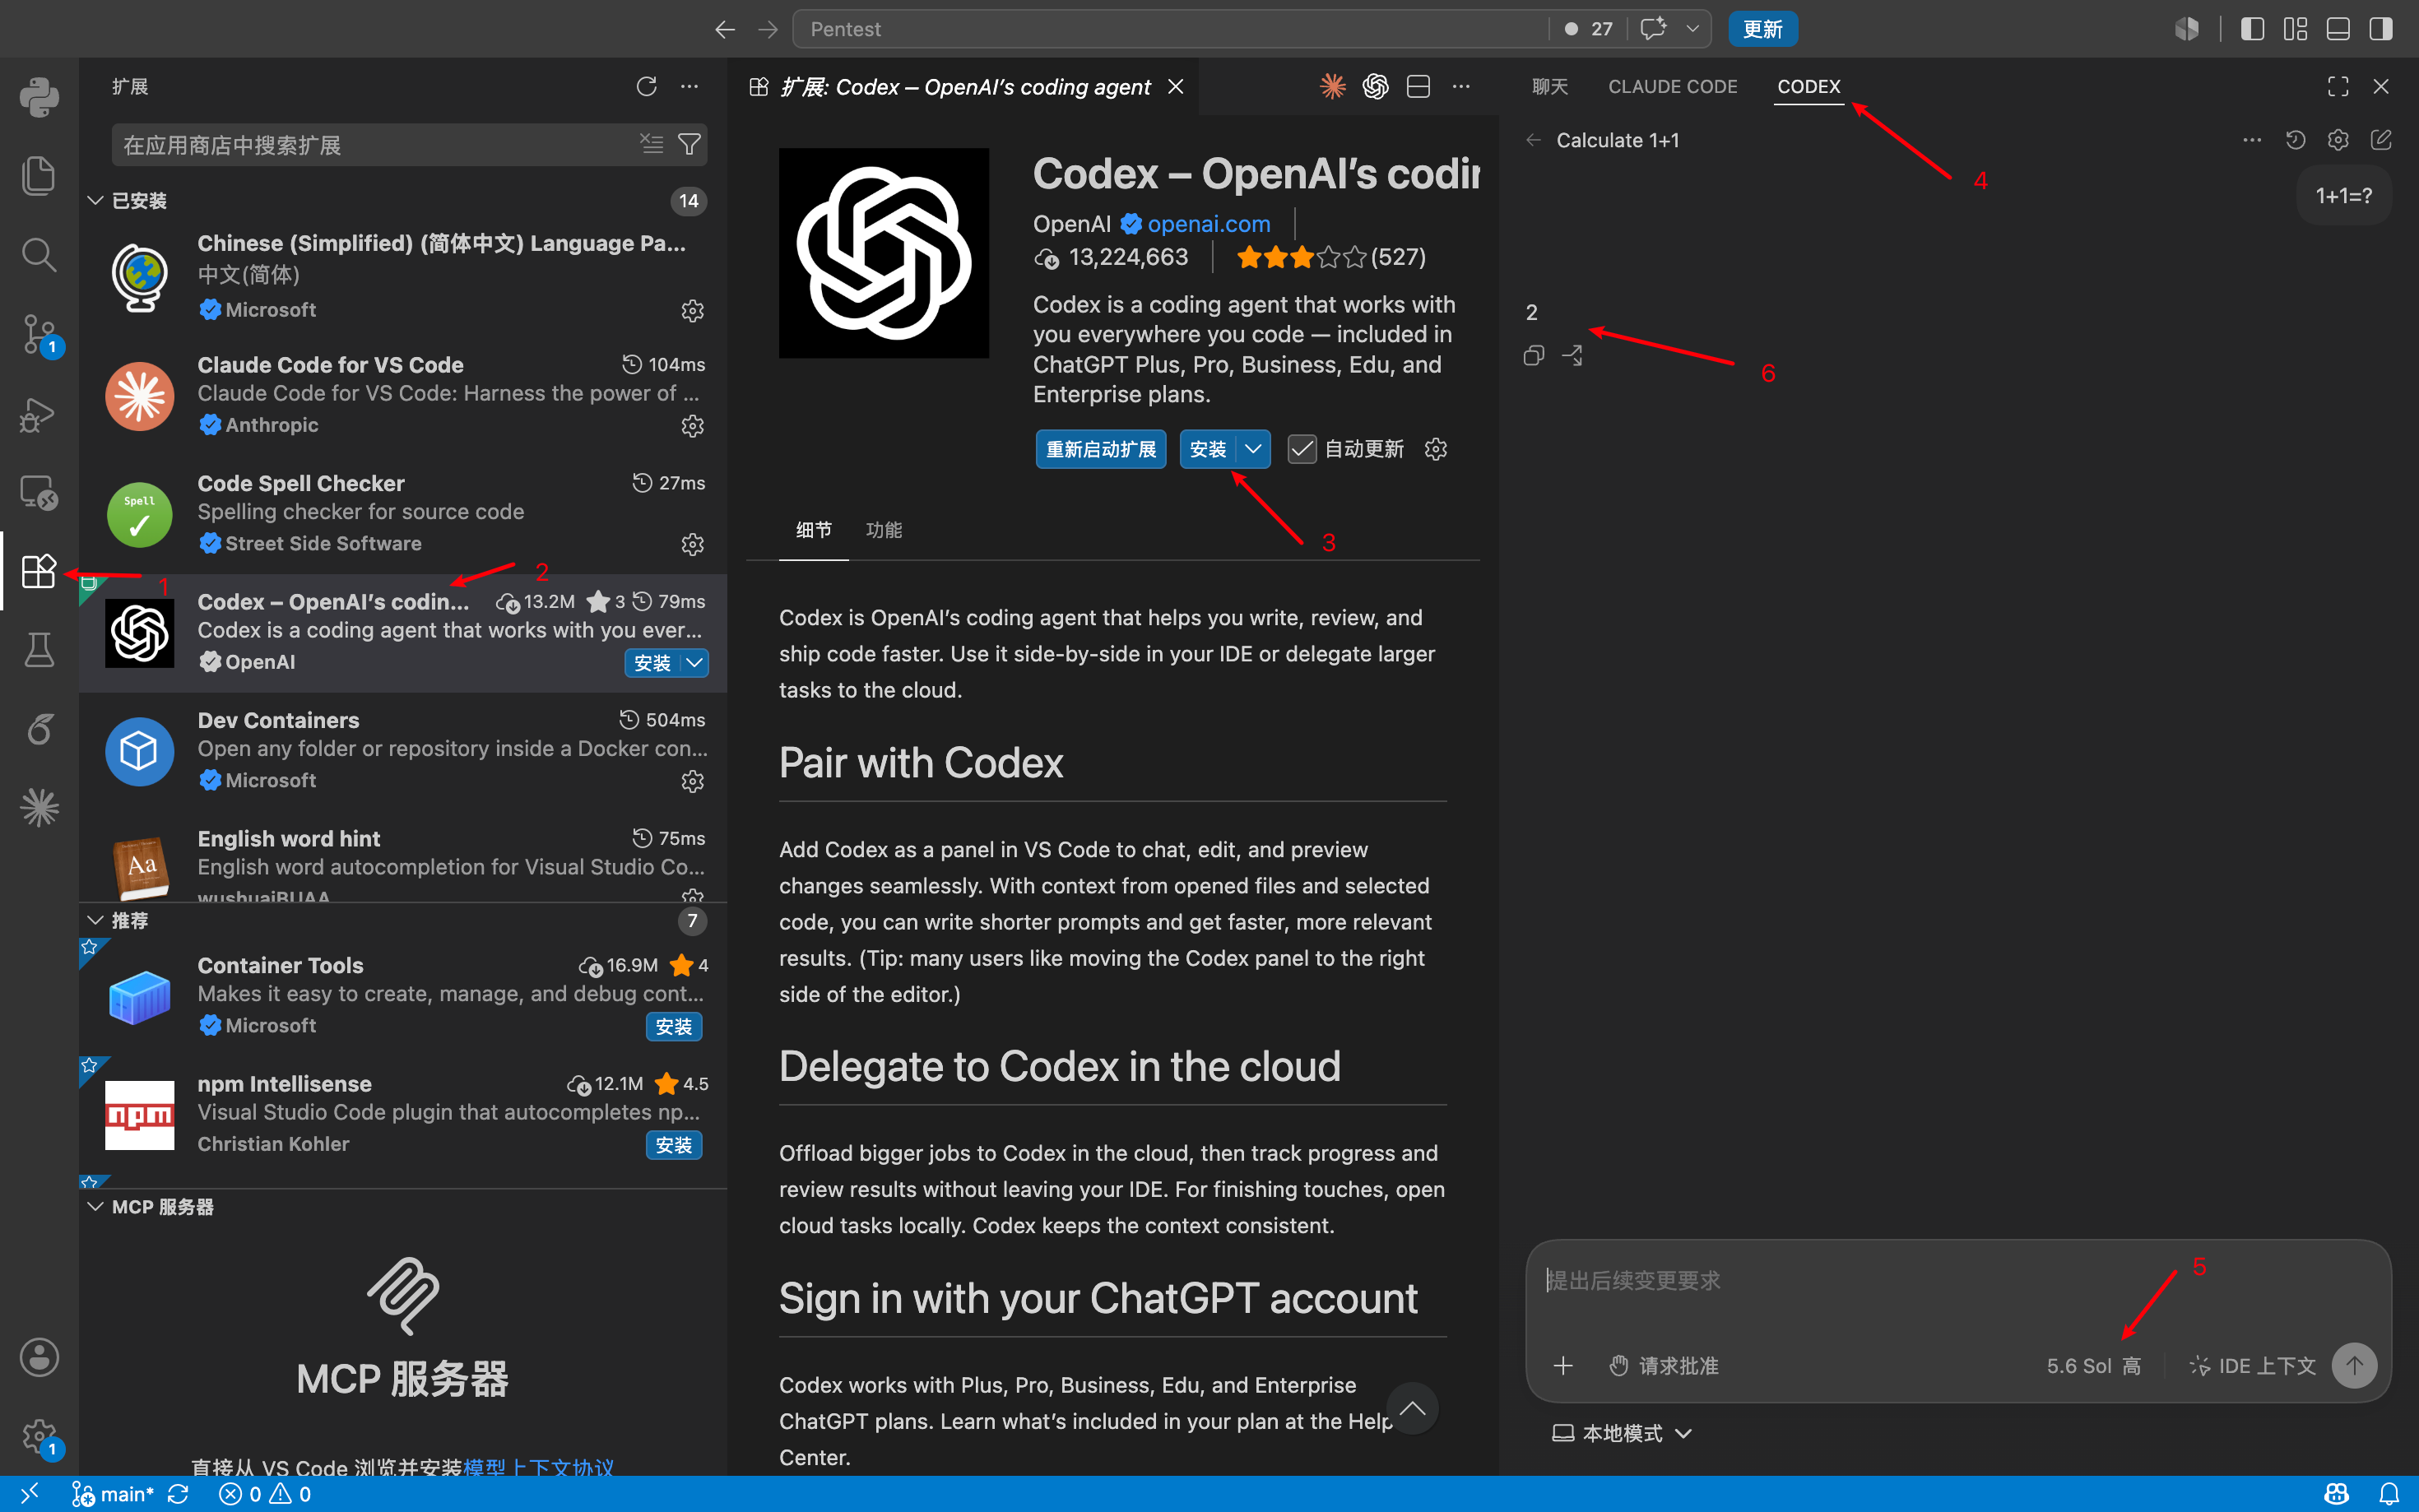The image size is (2419, 1512).
Task: Open the local mode dropdown
Action: [x=1621, y=1433]
